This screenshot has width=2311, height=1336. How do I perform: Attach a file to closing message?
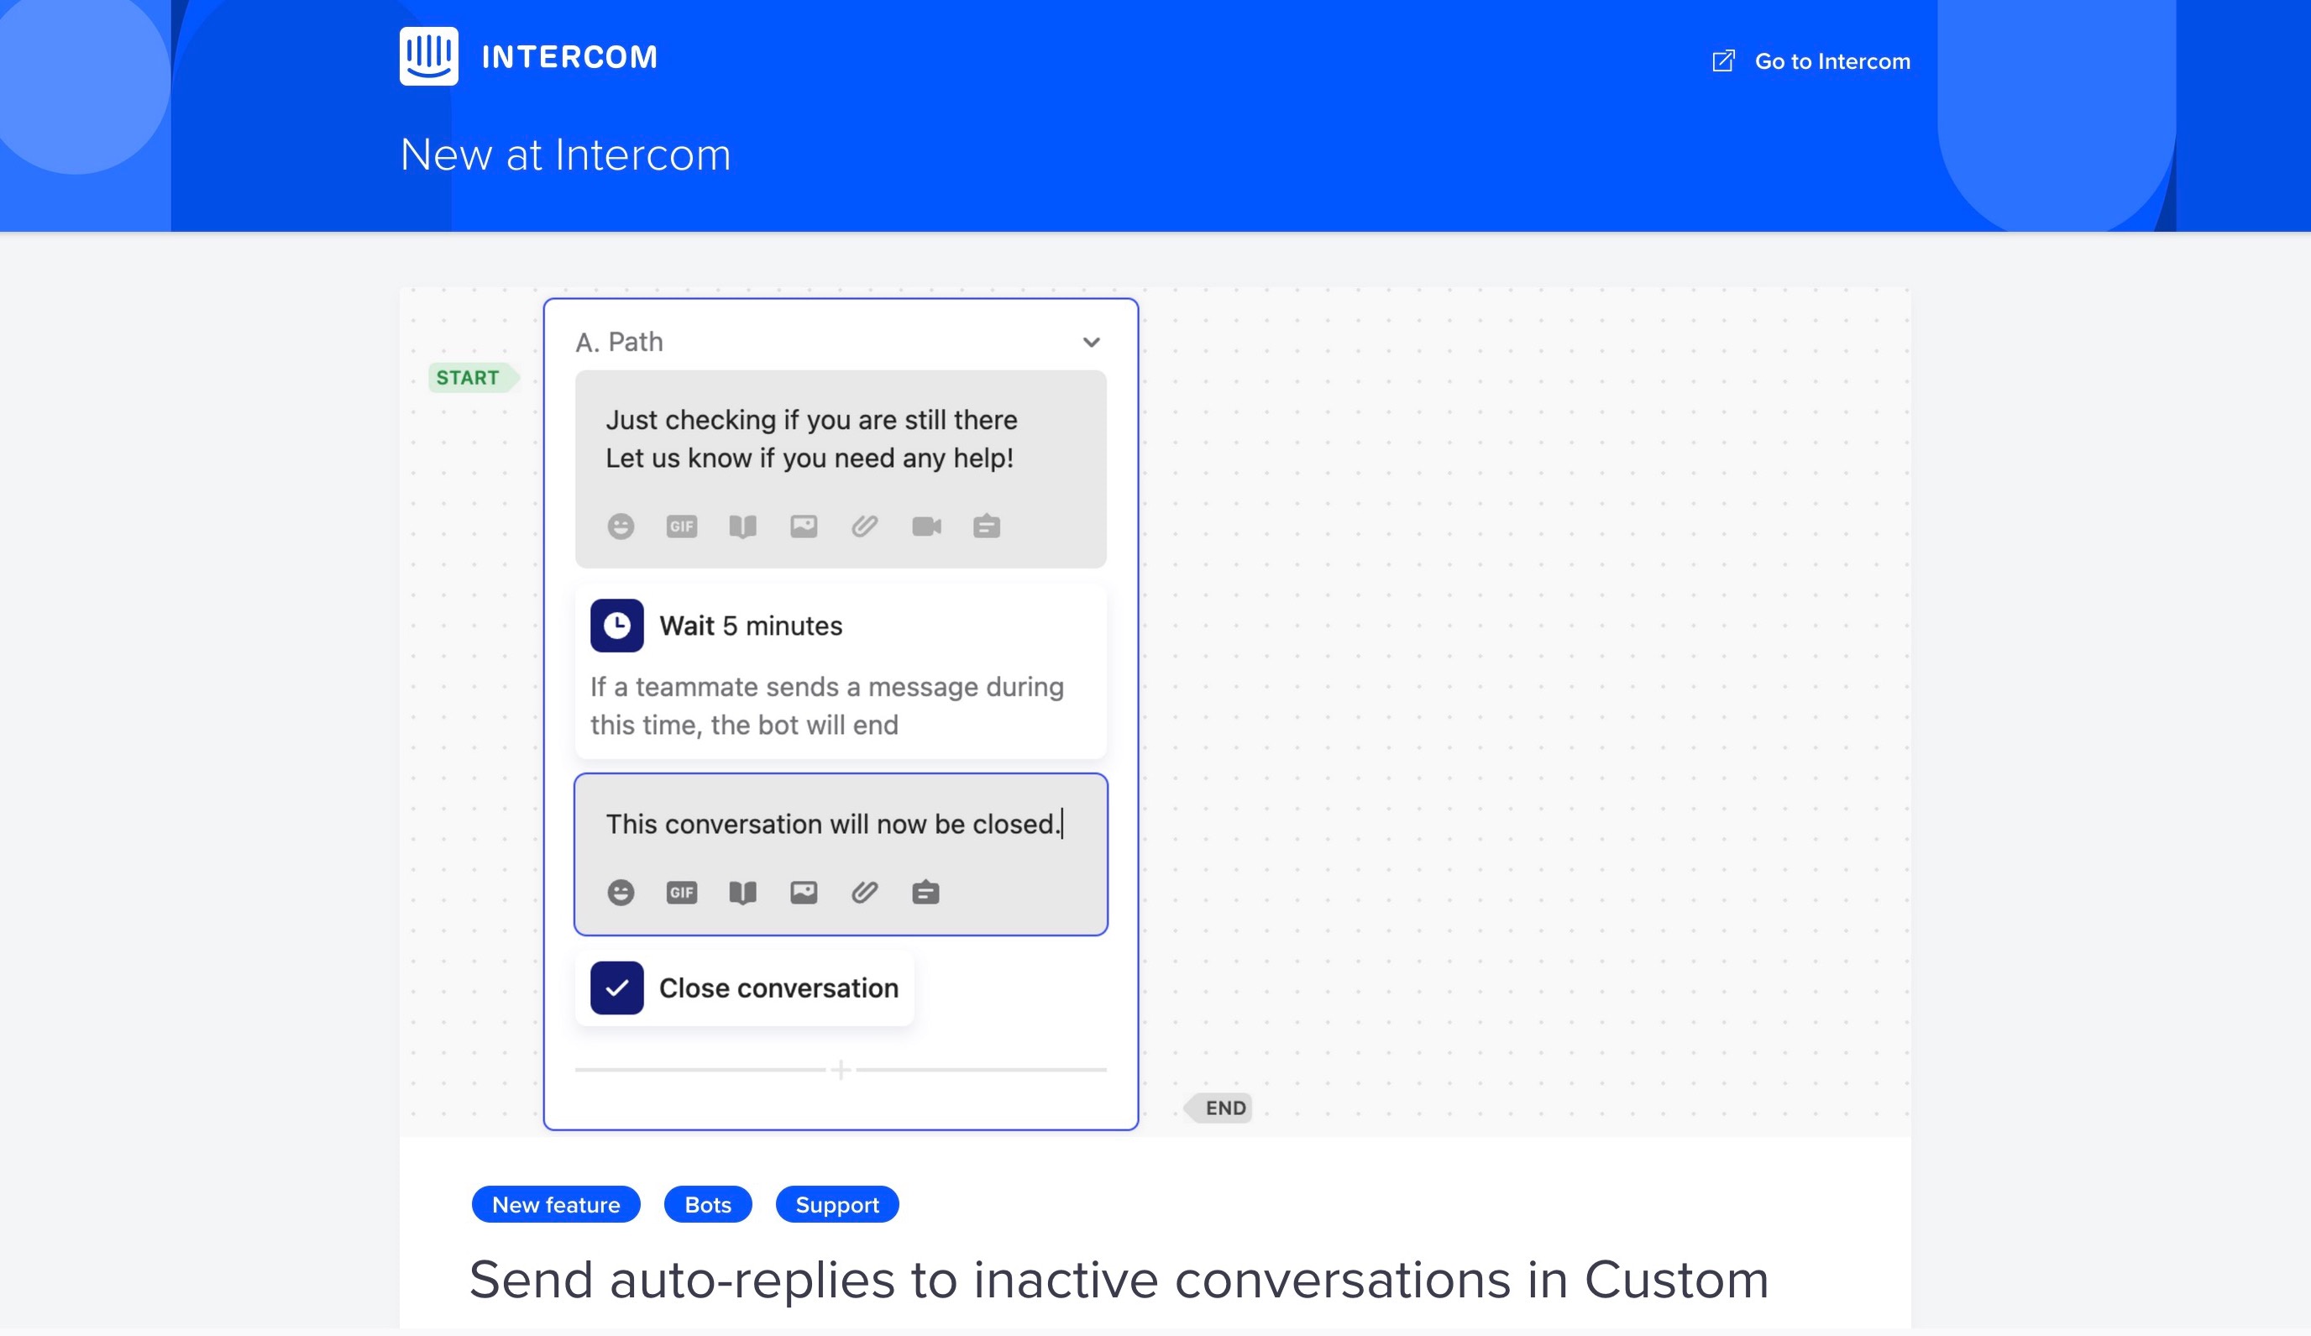(x=864, y=892)
